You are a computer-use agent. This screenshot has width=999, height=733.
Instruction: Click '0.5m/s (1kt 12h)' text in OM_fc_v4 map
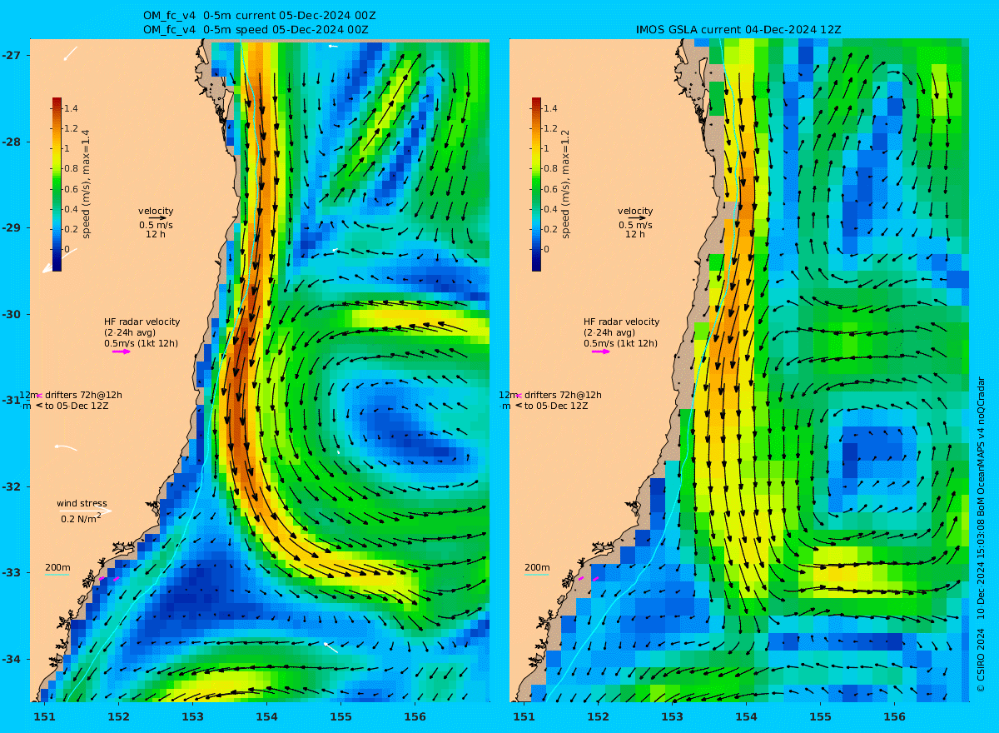click(x=141, y=343)
